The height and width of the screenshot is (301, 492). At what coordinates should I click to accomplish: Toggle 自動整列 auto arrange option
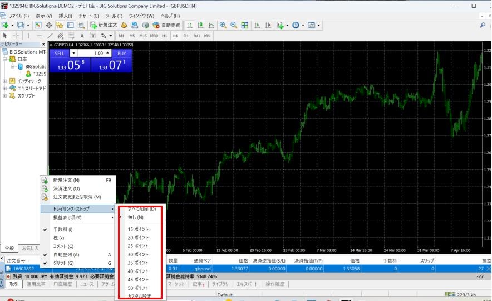(66, 255)
